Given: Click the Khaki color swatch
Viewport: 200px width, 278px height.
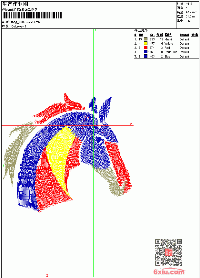Looking at the screenshot, I should tap(145, 39).
